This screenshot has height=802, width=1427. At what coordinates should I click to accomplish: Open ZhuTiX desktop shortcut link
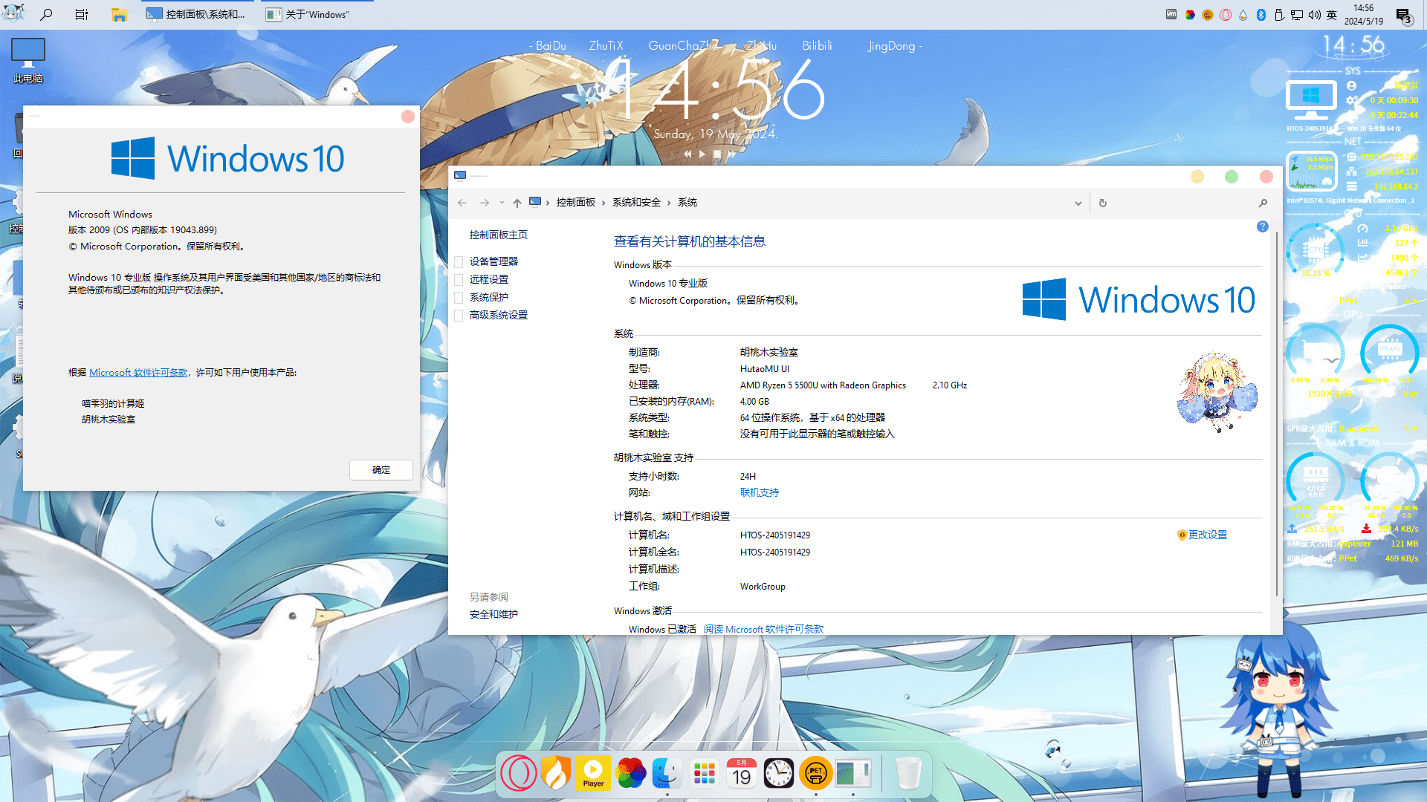606,46
